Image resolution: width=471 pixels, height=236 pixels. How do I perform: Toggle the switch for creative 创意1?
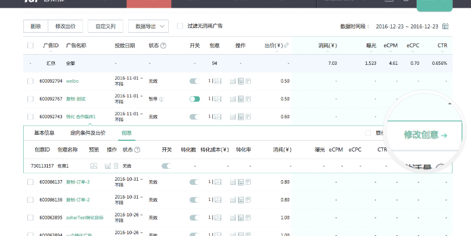(167, 166)
